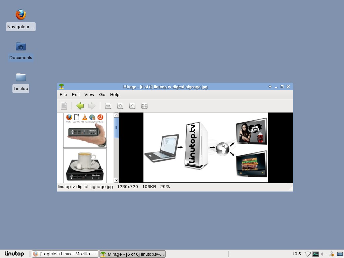This screenshot has height=258, width=344.
Task: Minimize the Mirage window
Action: coord(276,87)
